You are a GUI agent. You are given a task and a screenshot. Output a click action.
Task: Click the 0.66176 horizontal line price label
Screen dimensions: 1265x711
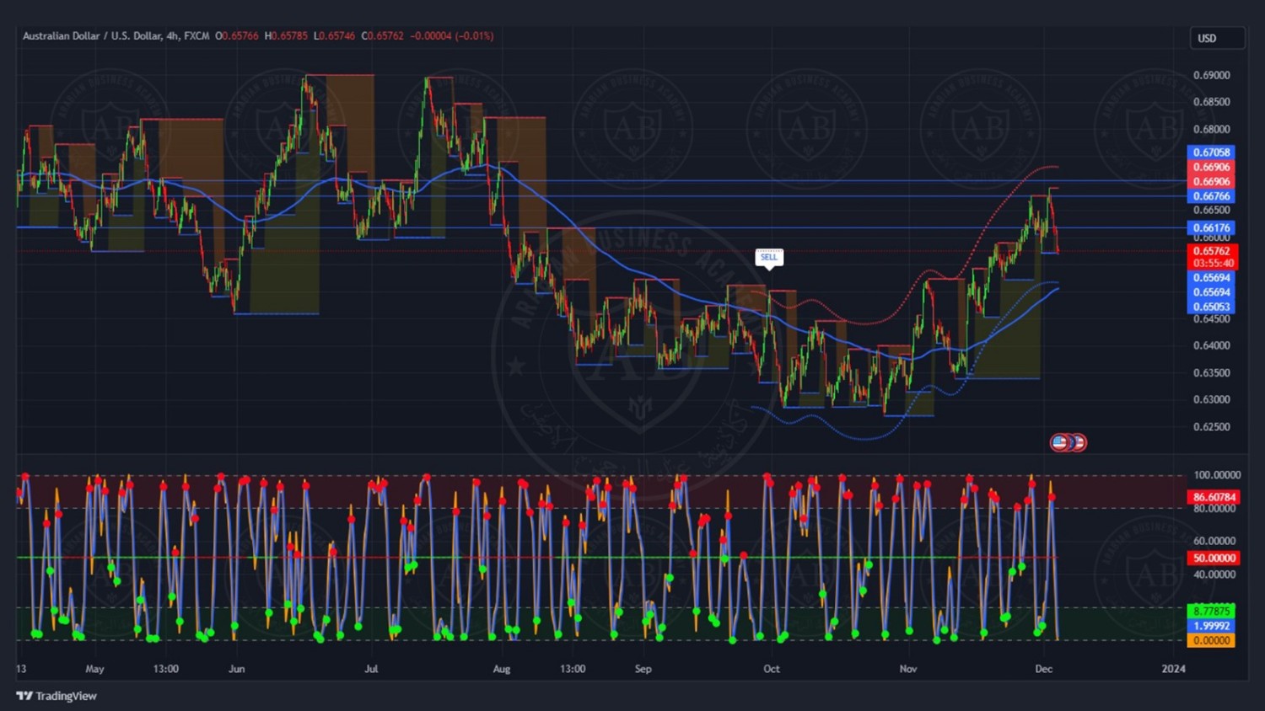point(1211,227)
